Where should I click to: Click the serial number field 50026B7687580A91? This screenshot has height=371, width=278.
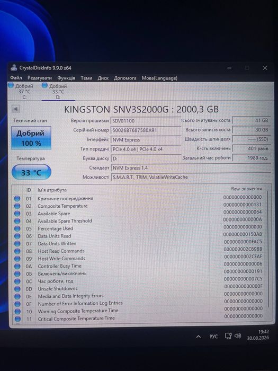point(146,130)
